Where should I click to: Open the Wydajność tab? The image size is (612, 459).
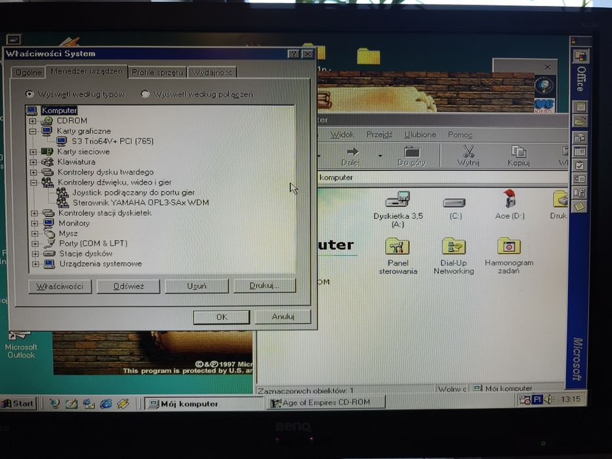(213, 72)
